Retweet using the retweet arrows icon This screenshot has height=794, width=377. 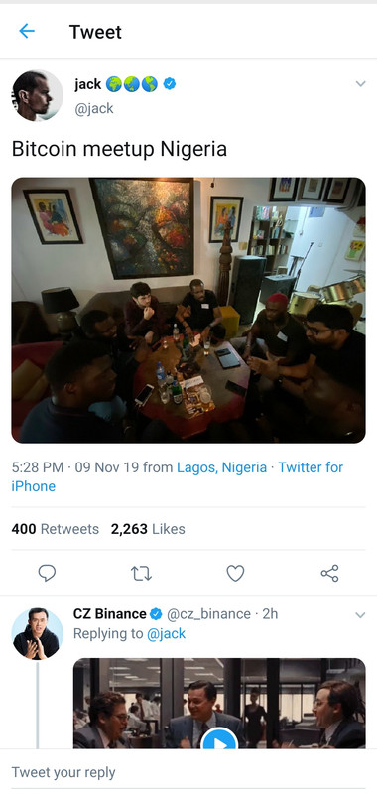[x=141, y=574]
